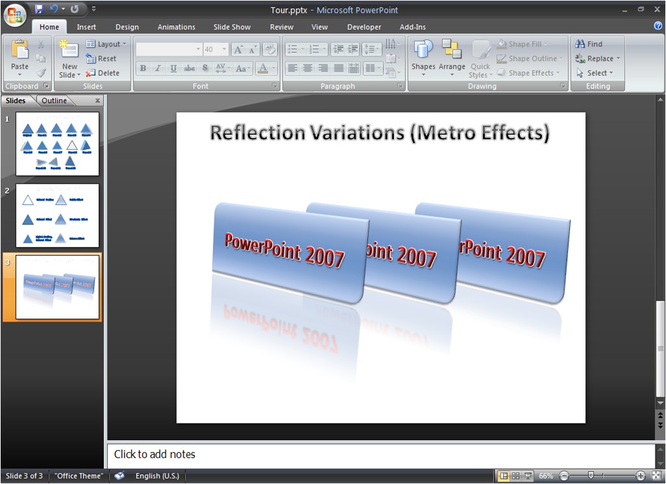Toggle italic formatting

158,68
